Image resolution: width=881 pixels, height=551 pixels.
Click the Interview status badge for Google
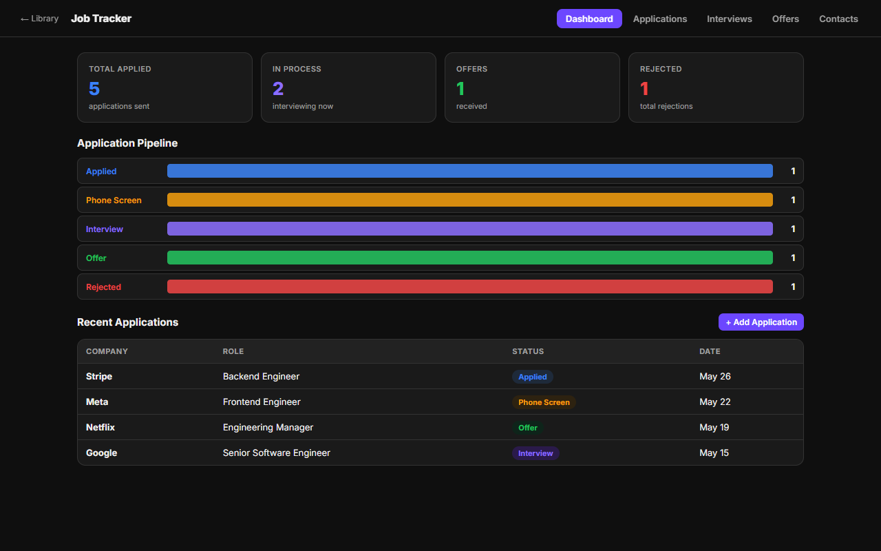click(535, 453)
